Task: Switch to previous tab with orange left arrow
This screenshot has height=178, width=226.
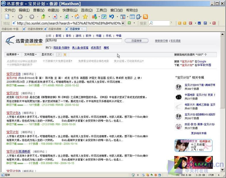Action: [180, 23]
